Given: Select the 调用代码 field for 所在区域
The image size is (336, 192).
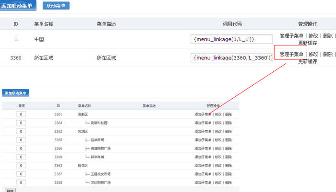Looking at the screenshot, I should (x=231, y=58).
